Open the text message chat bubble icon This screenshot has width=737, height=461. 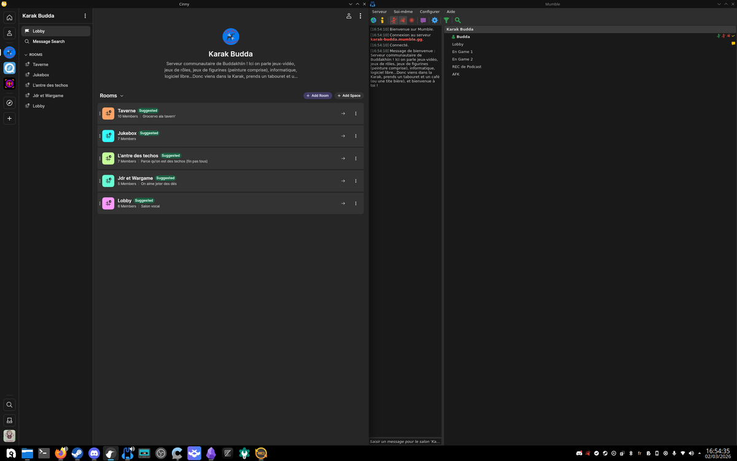click(423, 20)
